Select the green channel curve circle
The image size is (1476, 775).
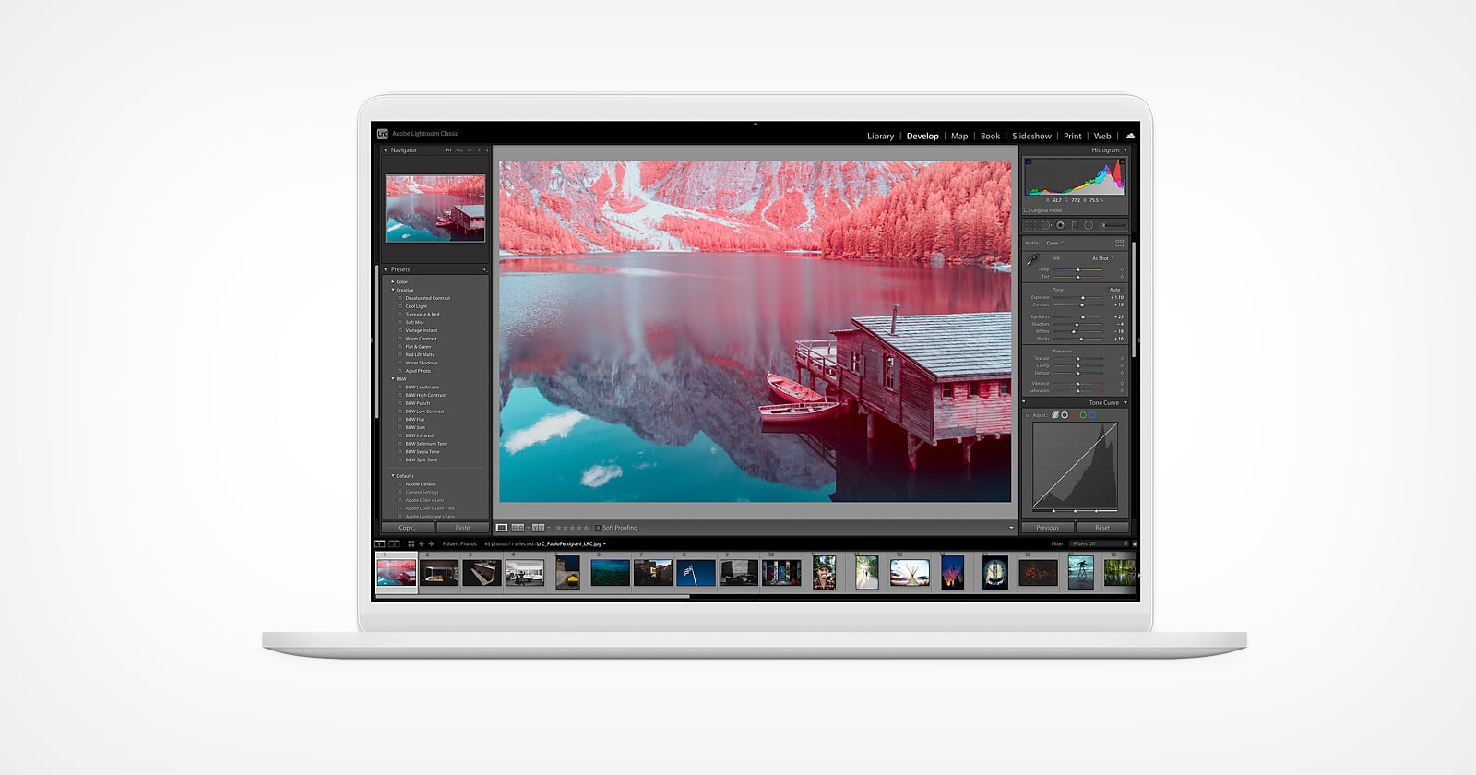[x=1083, y=415]
